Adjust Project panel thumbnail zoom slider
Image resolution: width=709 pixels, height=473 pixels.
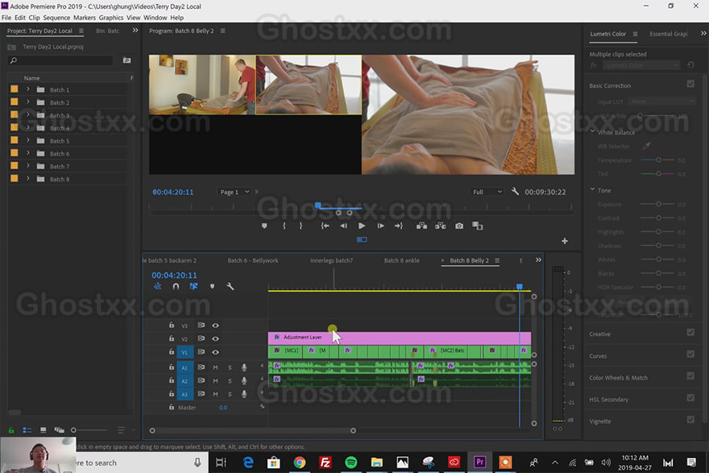[x=73, y=430]
